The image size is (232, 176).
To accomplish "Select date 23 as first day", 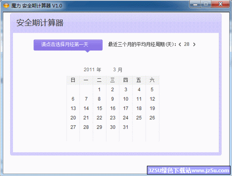I will [113, 118].
